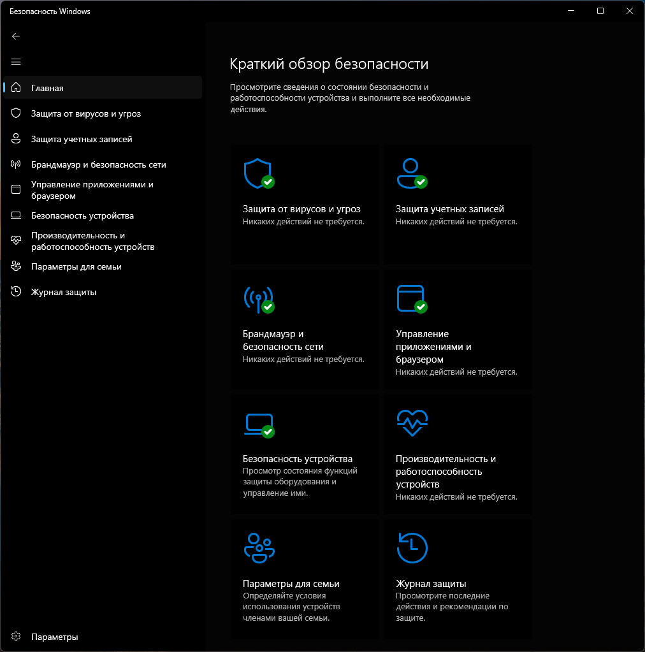Click the large blue shield tile icon
This screenshot has width=645, height=652.
click(x=258, y=173)
